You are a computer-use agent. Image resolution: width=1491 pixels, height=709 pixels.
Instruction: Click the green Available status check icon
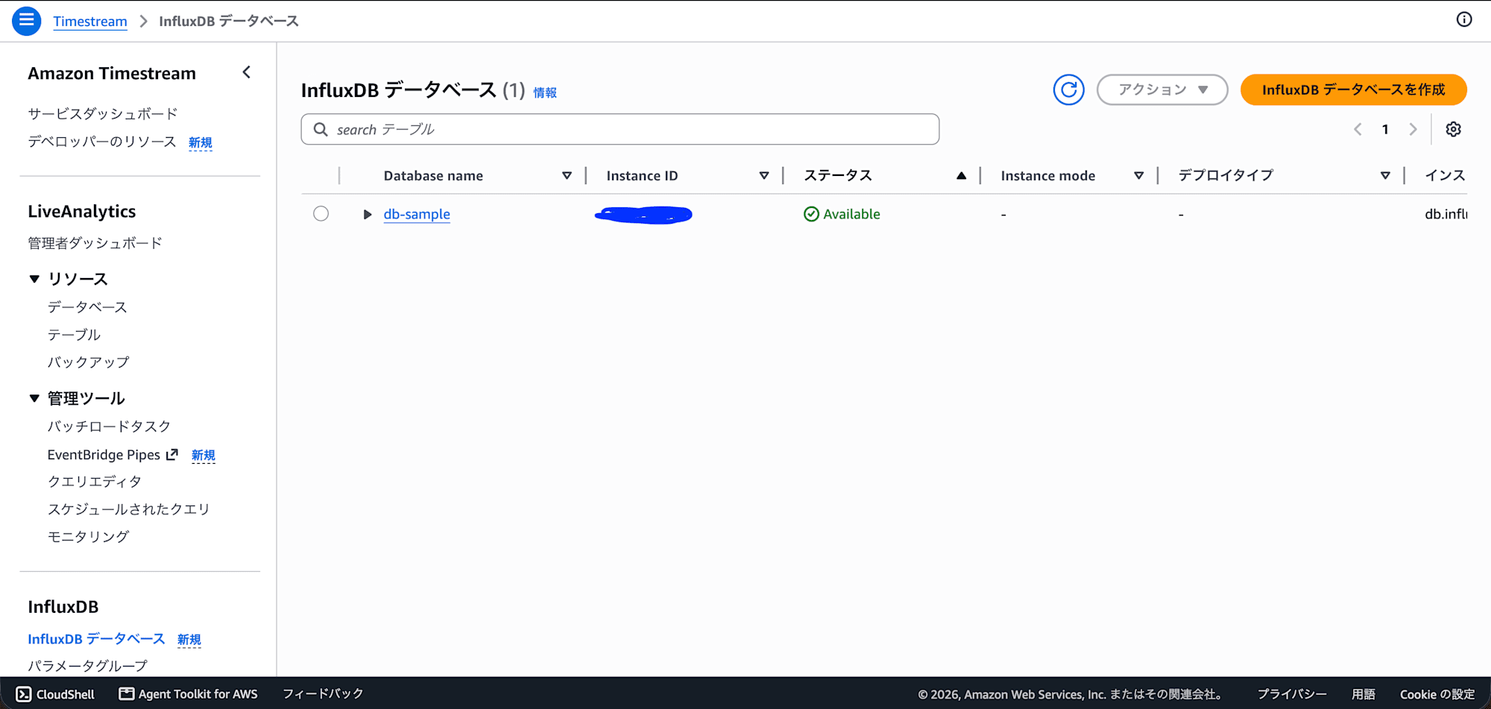[811, 215]
